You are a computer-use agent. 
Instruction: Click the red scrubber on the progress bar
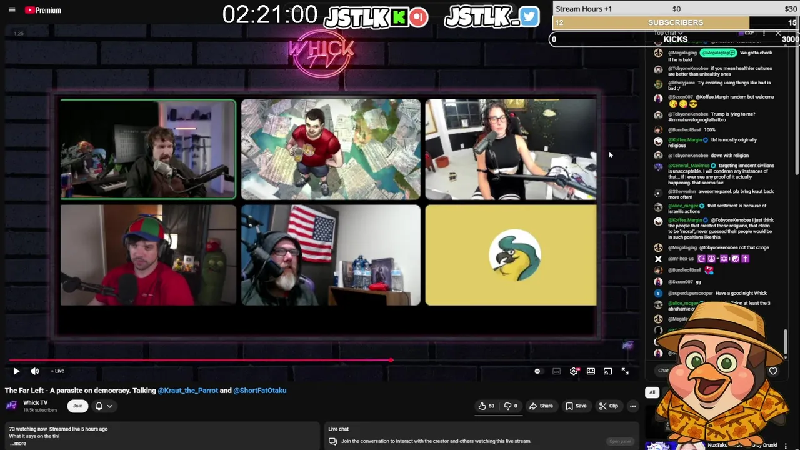(391, 361)
